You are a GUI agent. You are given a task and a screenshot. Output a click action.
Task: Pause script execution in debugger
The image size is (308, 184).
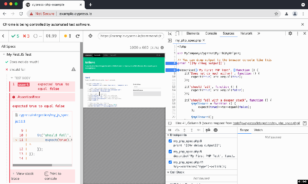[170, 130]
